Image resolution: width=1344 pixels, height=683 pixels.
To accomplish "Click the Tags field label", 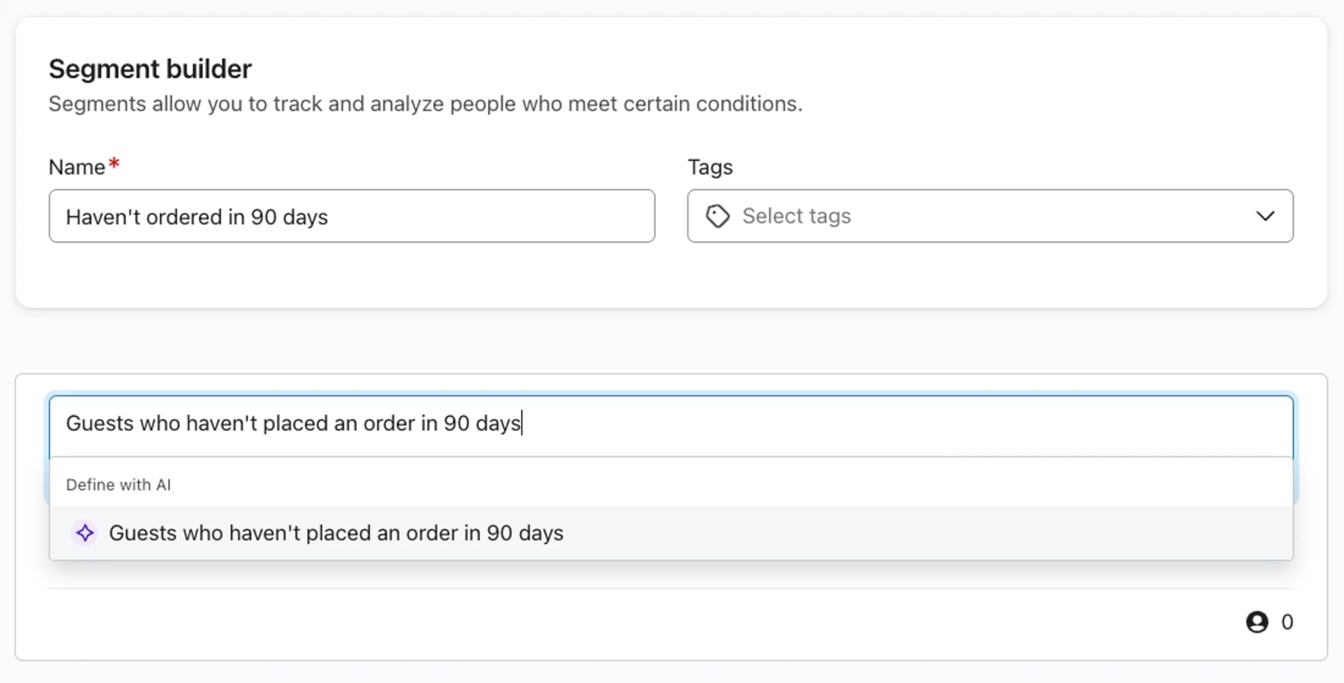I will (x=710, y=167).
